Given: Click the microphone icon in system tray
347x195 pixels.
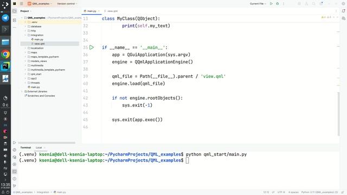Looking at the screenshot, I should click(x=5, y=162).
